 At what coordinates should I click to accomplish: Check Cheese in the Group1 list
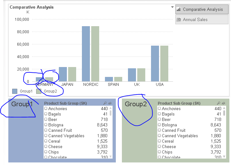pos(46,146)
